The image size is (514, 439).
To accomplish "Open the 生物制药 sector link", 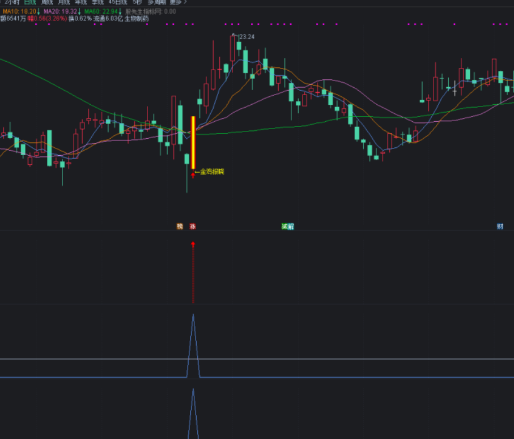I will pyautogui.click(x=137, y=18).
